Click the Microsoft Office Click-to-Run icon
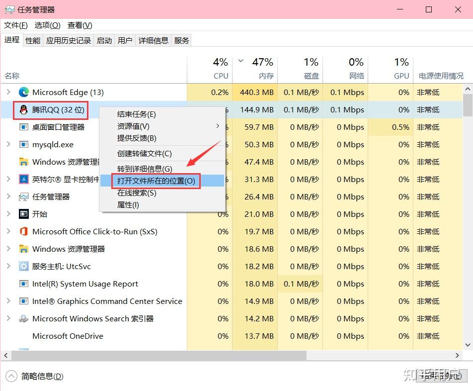This screenshot has height=391, width=473. (x=24, y=231)
